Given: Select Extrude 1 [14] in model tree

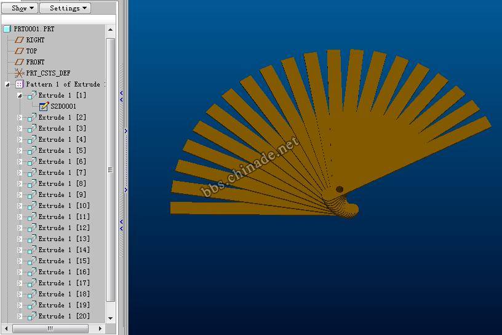Looking at the screenshot, I should [x=63, y=250].
